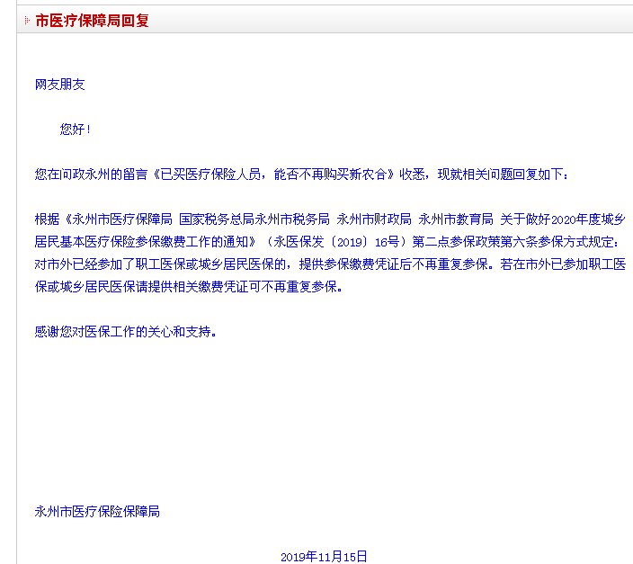Screen dimensions: 633x564
Task: Click the text 永州市教育局
Action: coord(456,219)
